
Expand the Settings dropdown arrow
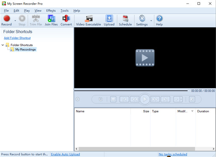click(151, 21)
